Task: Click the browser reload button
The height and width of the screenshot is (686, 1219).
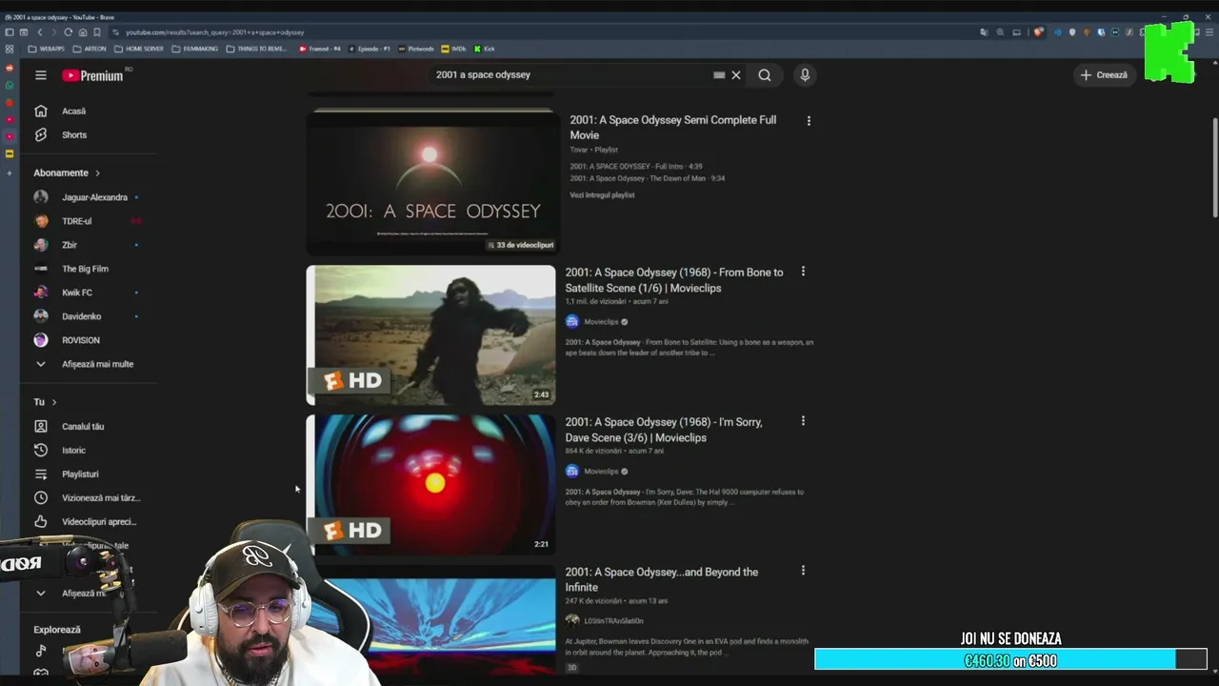Action: pos(68,32)
